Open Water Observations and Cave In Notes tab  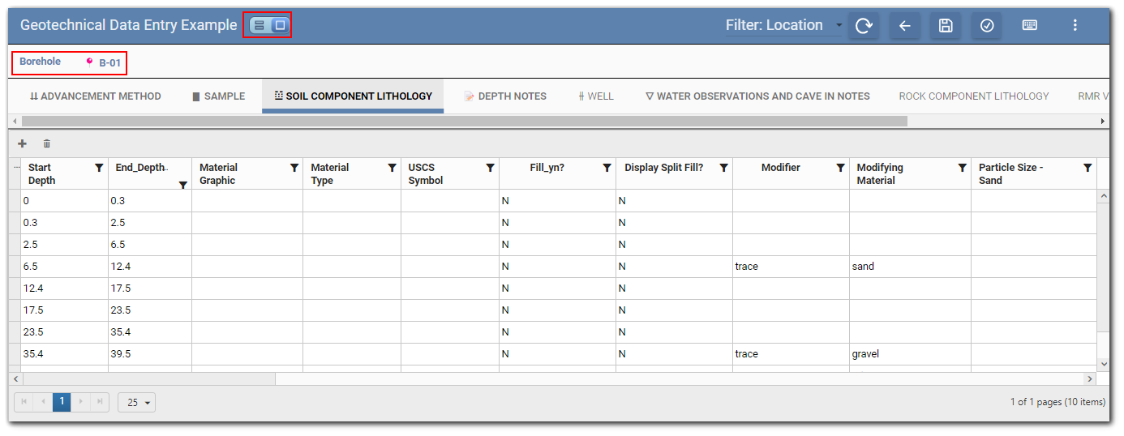[x=757, y=96]
